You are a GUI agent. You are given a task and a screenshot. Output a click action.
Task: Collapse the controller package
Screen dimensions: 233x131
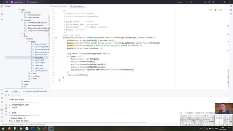point(20,12)
